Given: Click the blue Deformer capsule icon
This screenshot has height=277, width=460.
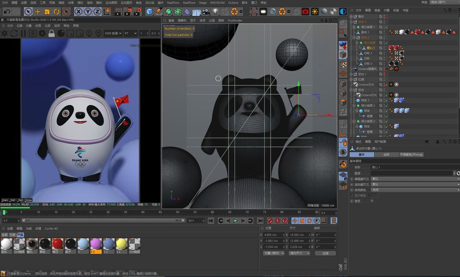Looking at the screenshot, I should coord(187,12).
